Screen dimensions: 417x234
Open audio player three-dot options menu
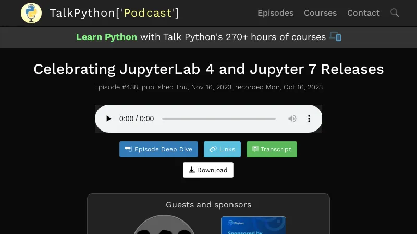pos(309,119)
